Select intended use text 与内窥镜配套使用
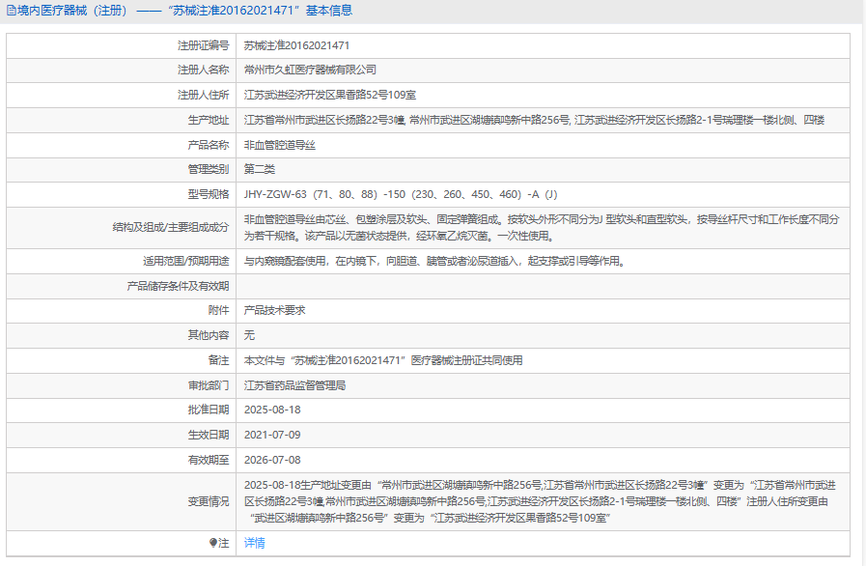The width and height of the screenshot is (866, 566). (x=434, y=261)
